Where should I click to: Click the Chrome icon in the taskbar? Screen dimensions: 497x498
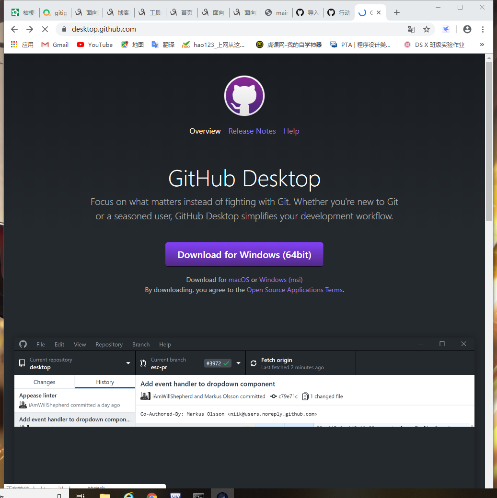pos(152,495)
